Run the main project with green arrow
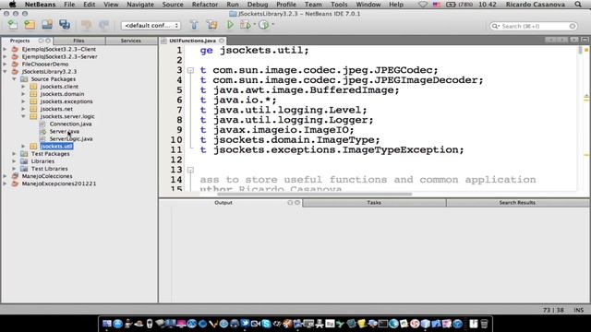The height and width of the screenshot is (332, 591). [x=230, y=25]
